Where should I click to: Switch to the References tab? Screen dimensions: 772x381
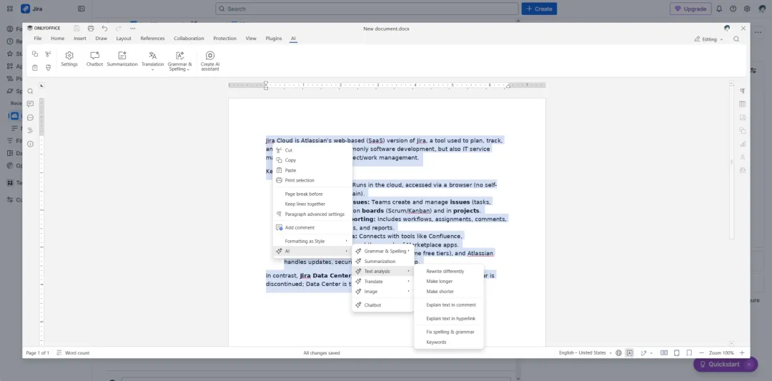click(153, 39)
